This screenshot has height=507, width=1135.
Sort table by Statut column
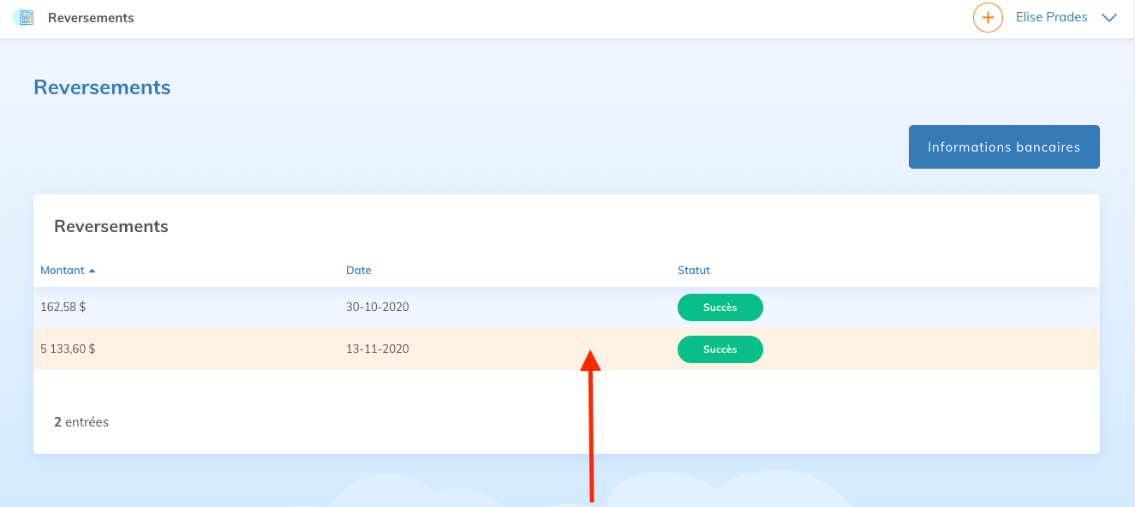(694, 271)
